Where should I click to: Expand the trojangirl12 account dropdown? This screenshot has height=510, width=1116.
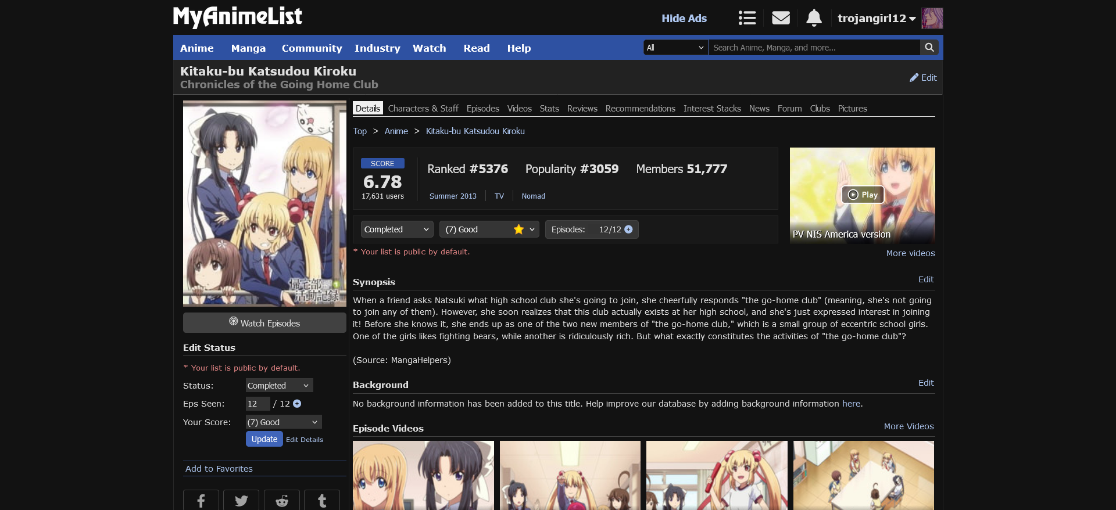tap(876, 19)
